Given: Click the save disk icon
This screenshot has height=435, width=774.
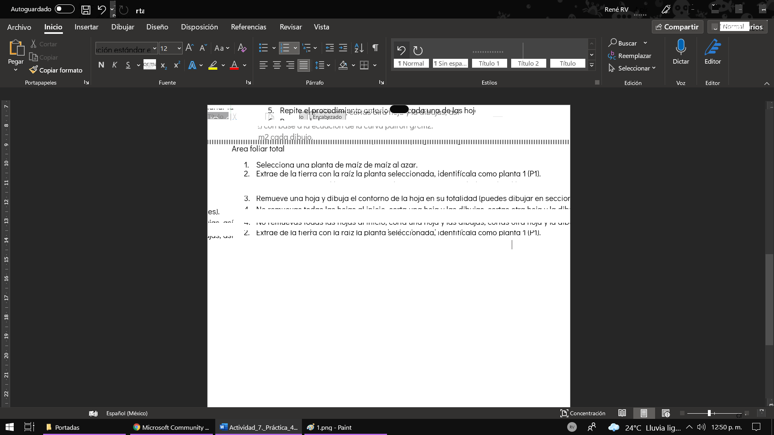Looking at the screenshot, I should pos(85,10).
